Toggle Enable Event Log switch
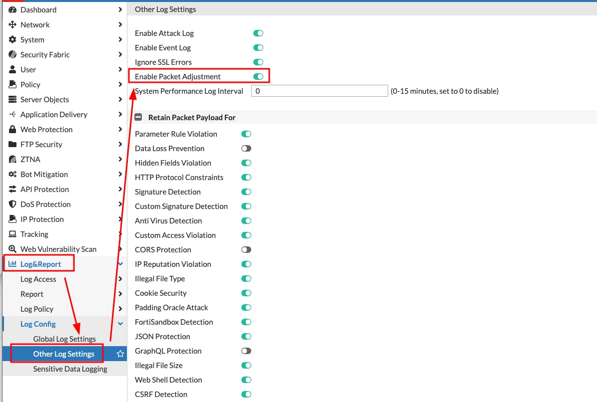 pyautogui.click(x=258, y=48)
